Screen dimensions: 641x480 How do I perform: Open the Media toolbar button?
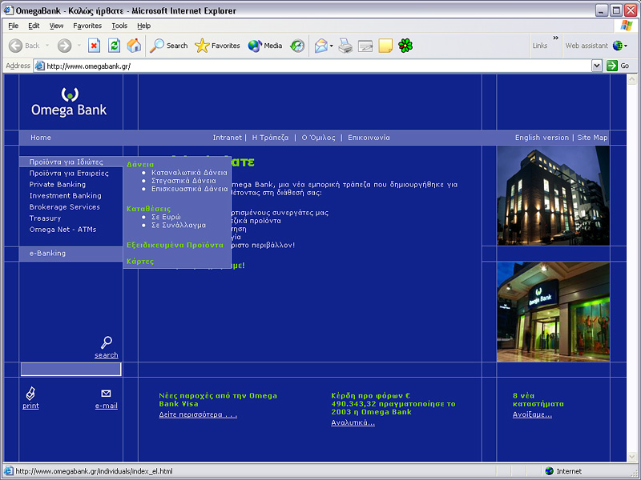[x=265, y=46]
